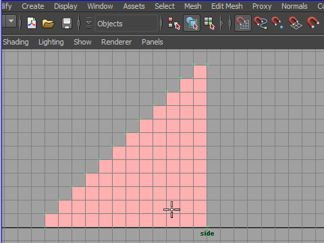
Task: Toggle snap to curves magnet
Action: (x=261, y=23)
